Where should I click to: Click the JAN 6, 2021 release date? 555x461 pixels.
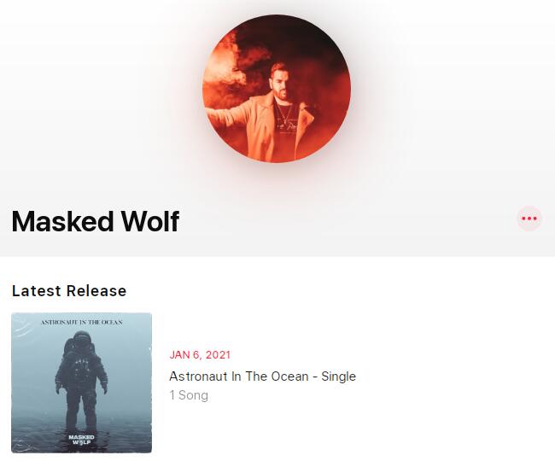(x=200, y=355)
